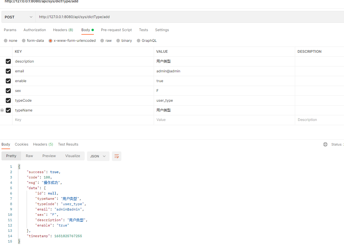Uncheck the description parameter checkbox
The image size is (344, 249).
8,61
